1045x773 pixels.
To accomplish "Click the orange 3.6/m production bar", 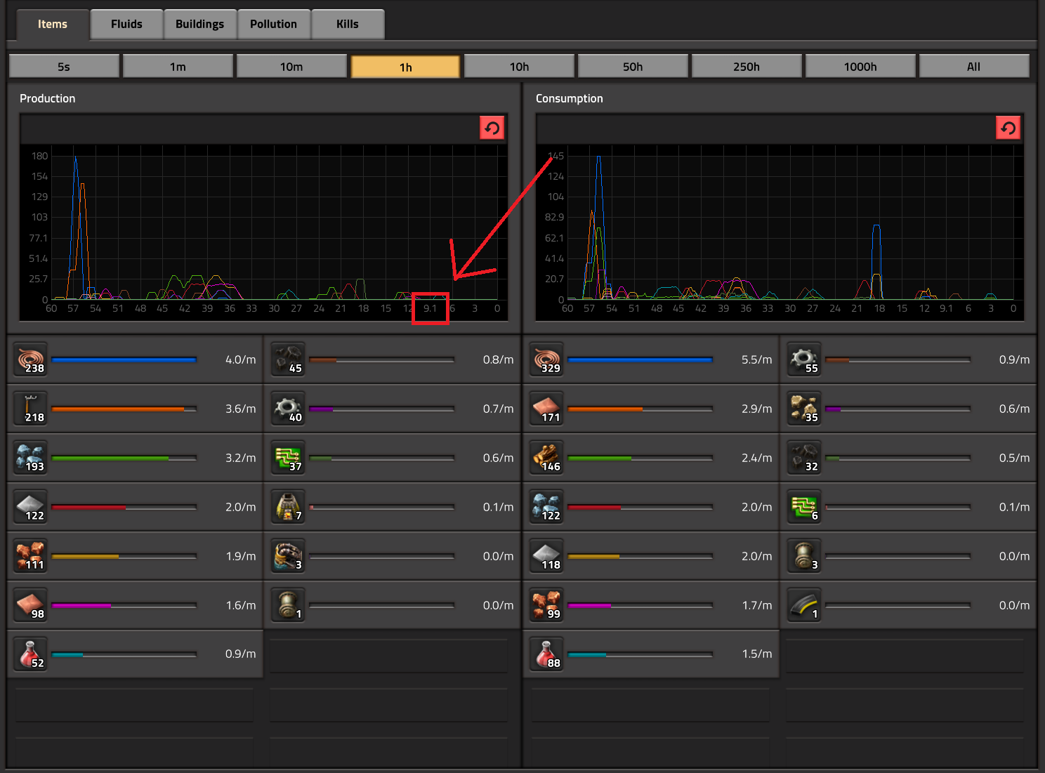I will point(124,409).
